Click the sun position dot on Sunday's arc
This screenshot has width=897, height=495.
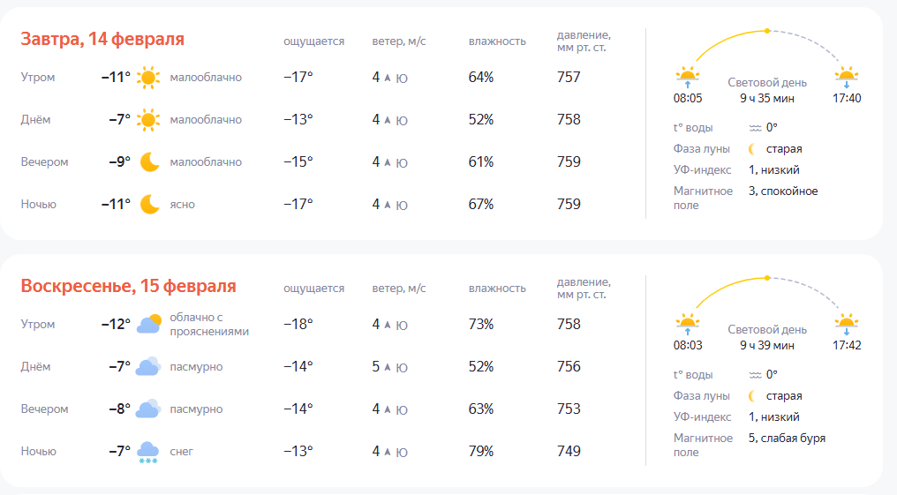(x=767, y=278)
